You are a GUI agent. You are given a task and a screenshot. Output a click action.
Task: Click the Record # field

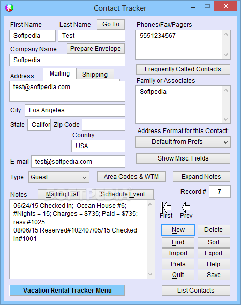tap(220, 192)
